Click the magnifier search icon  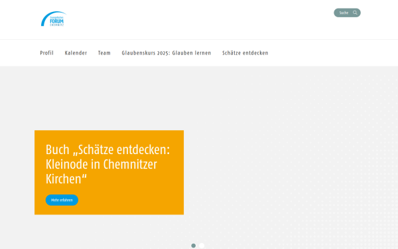coord(355,13)
